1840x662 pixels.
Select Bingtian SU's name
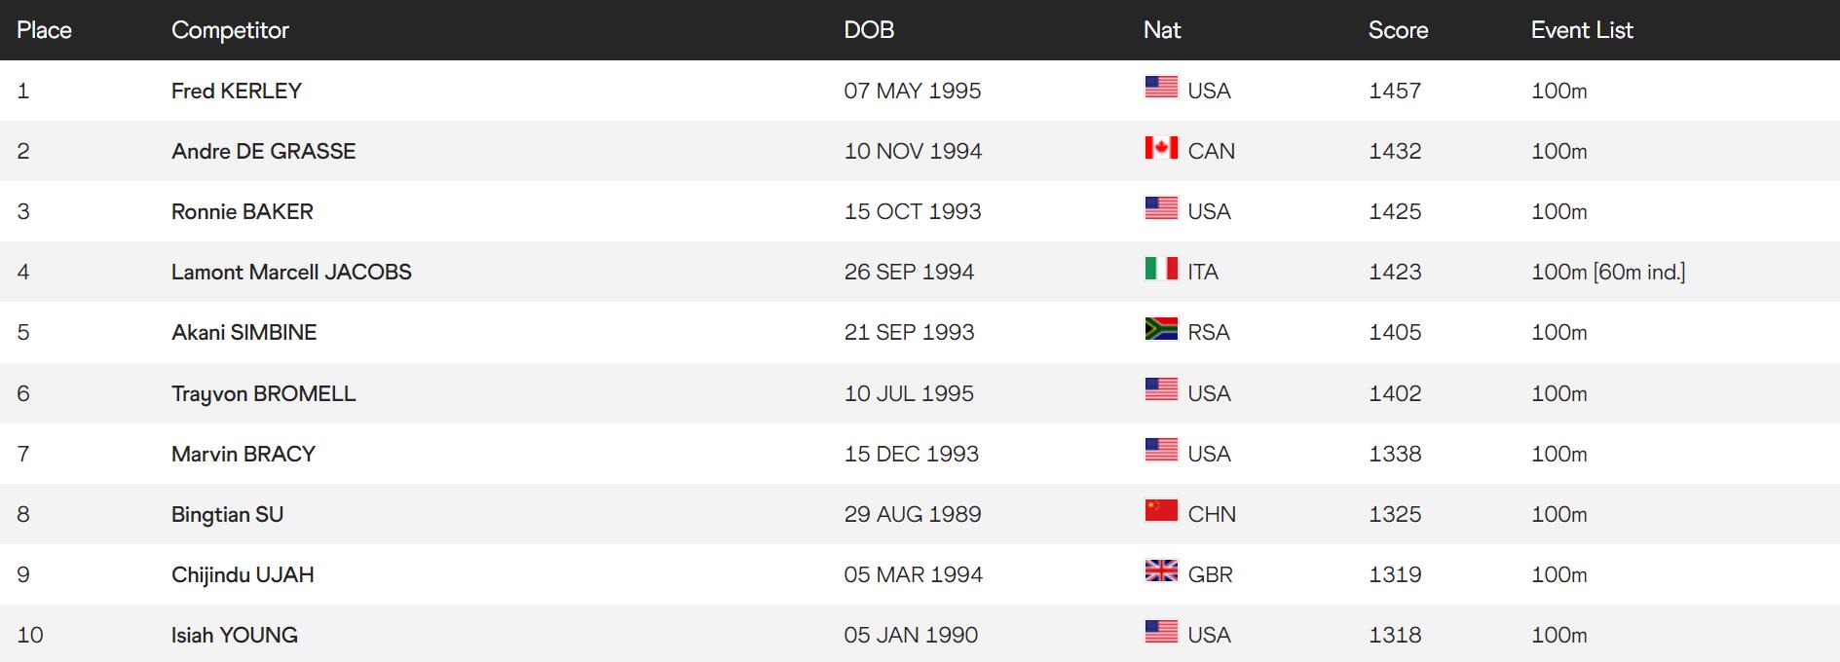227,514
